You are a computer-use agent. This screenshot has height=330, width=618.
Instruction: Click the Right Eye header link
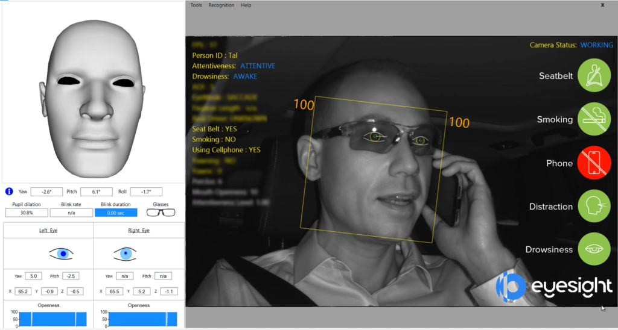139,230
